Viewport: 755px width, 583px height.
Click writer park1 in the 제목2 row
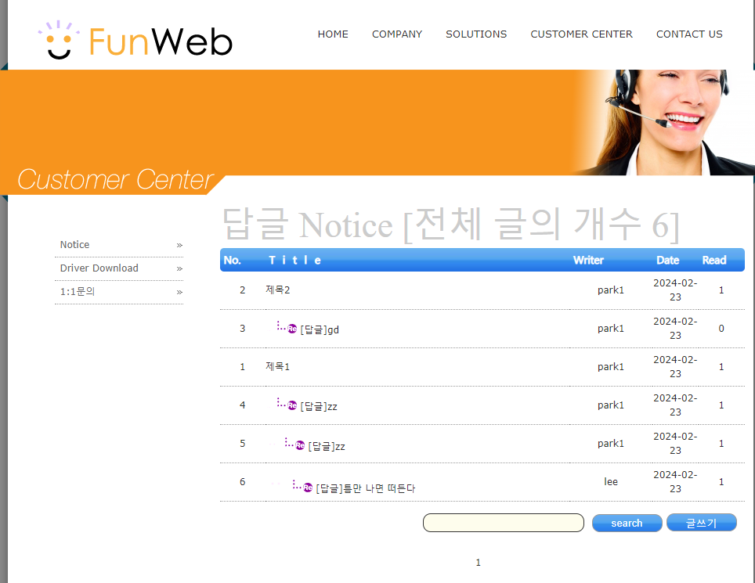[x=611, y=290]
